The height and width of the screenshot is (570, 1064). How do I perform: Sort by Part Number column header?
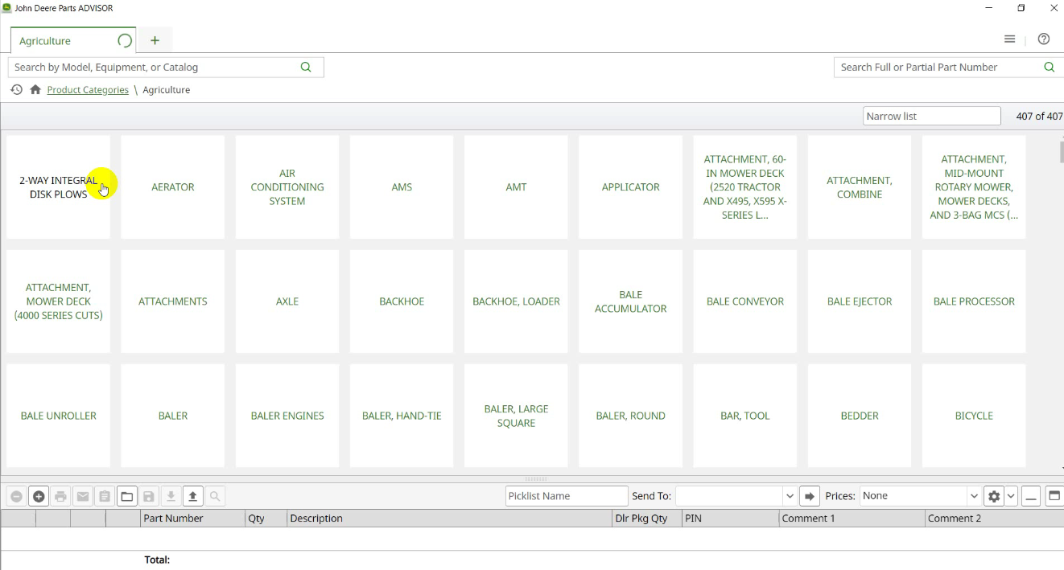point(192,519)
